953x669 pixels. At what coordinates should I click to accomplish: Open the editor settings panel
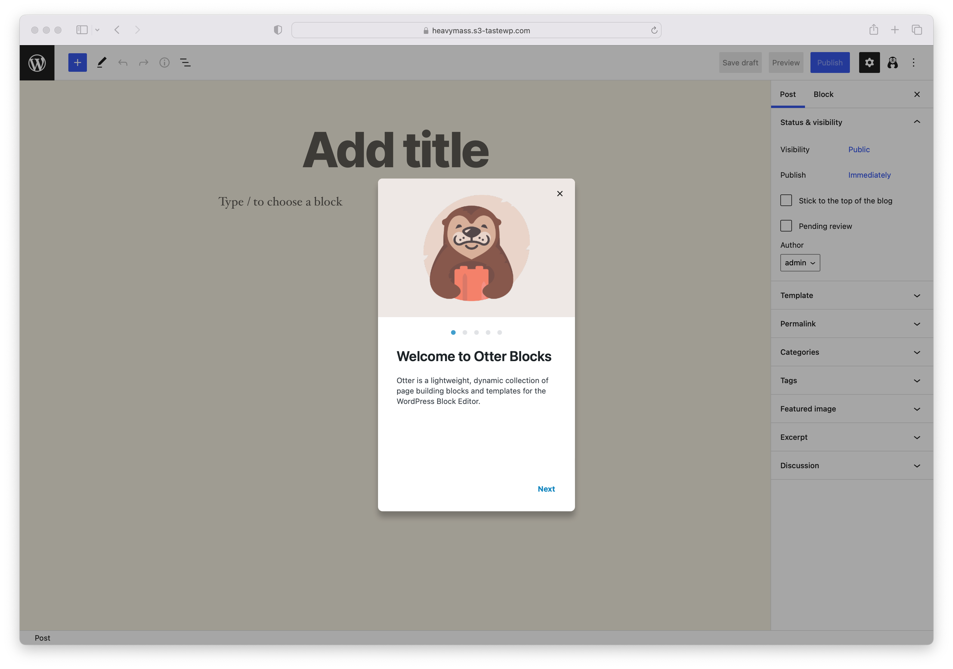869,62
